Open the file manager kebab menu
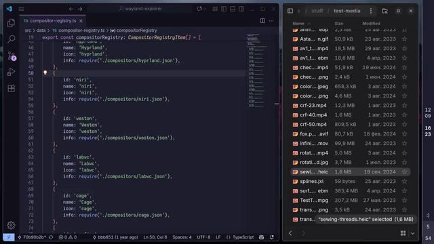The width and height of the screenshot is (434, 244). (371, 11)
